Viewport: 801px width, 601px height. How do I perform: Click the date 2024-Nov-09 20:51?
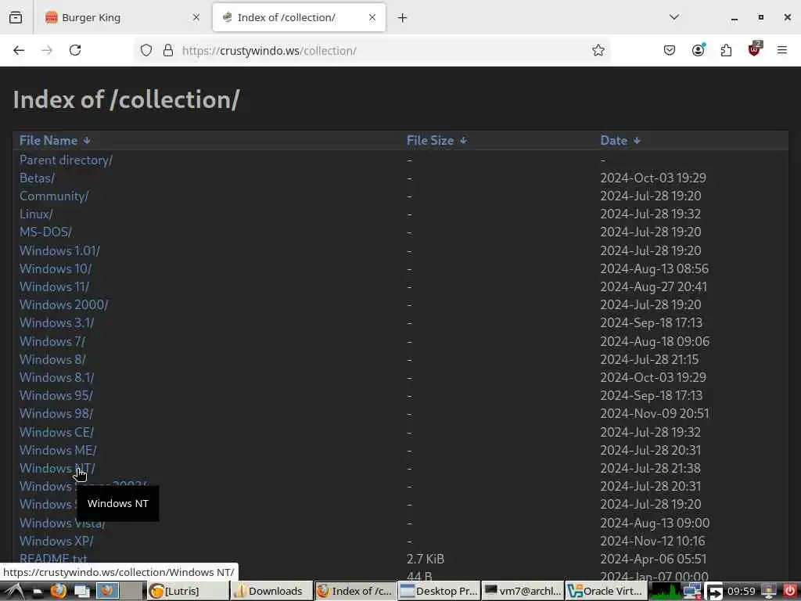click(655, 413)
